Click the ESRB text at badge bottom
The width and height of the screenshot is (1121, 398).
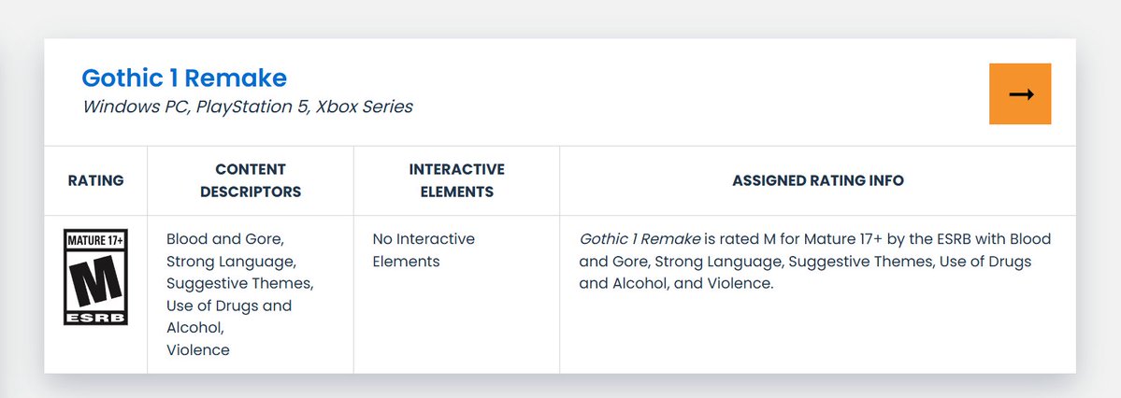95,316
